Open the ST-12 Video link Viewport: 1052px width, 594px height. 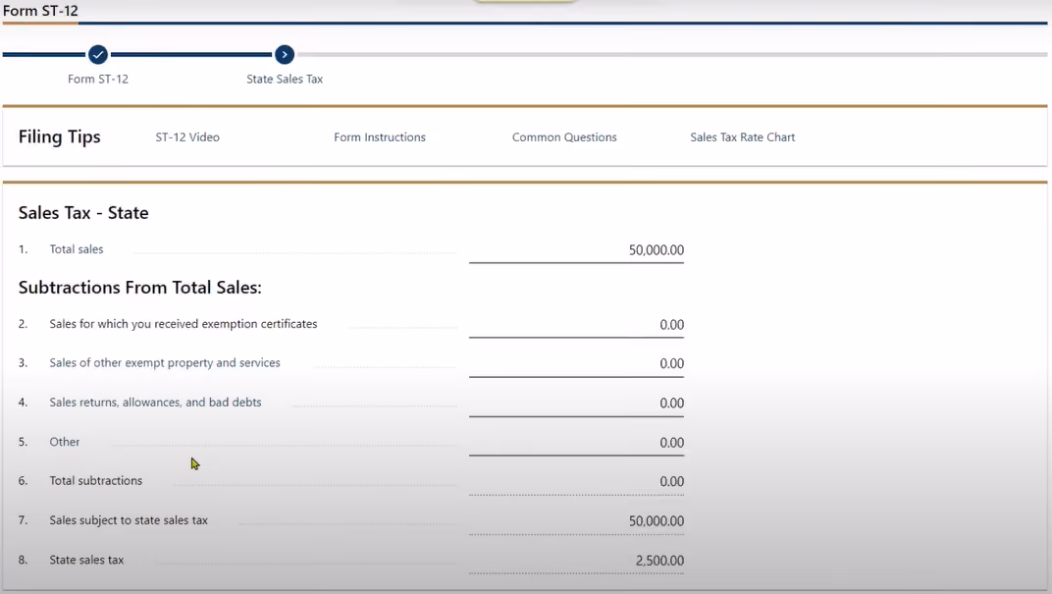[187, 136]
